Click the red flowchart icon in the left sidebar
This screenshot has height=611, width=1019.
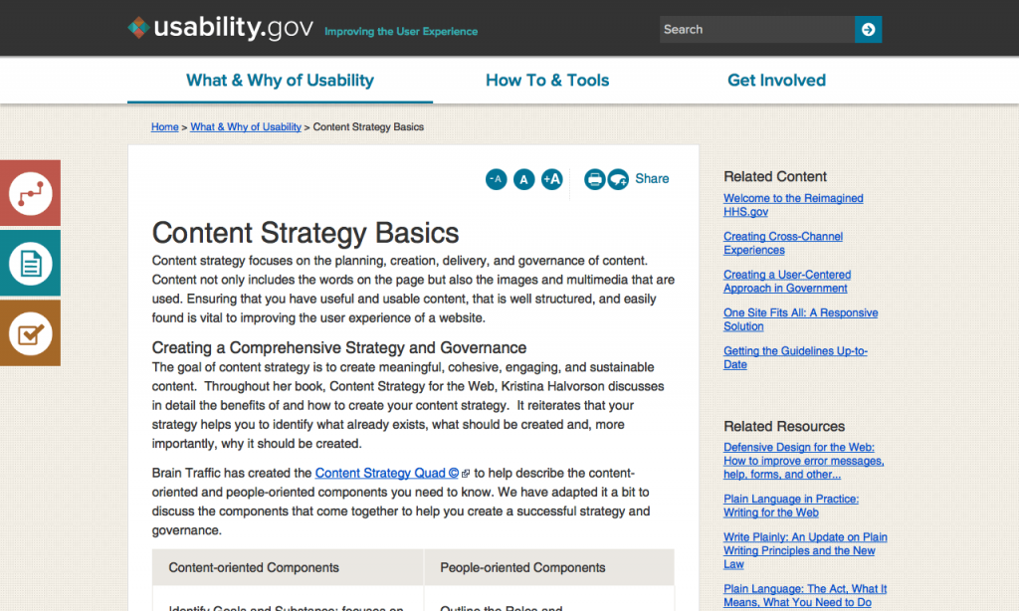(30, 192)
